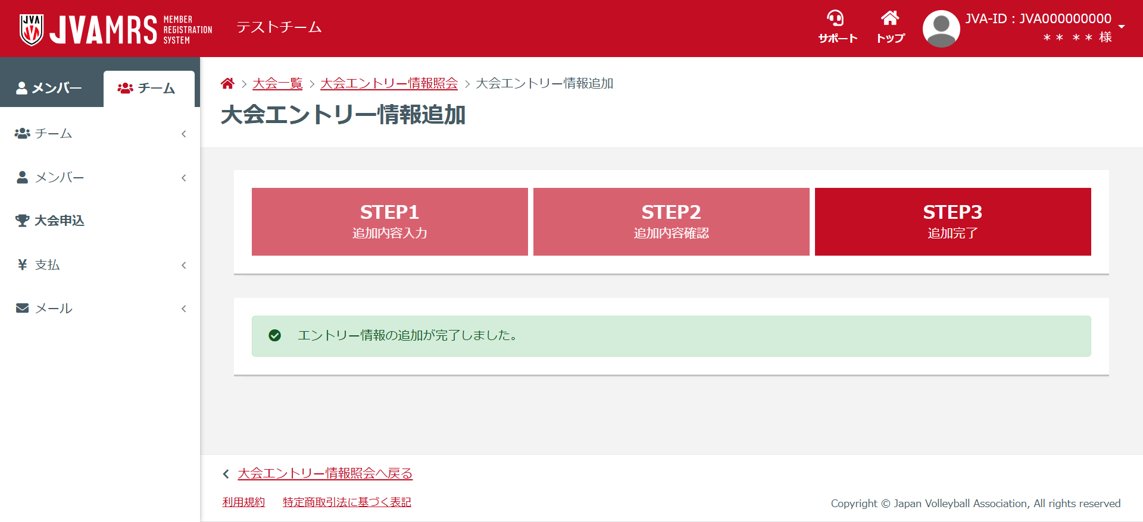Viewport: 1143px width, 522px height.
Task: Expand the 支払 sidebar chevron
Action: [x=183, y=265]
